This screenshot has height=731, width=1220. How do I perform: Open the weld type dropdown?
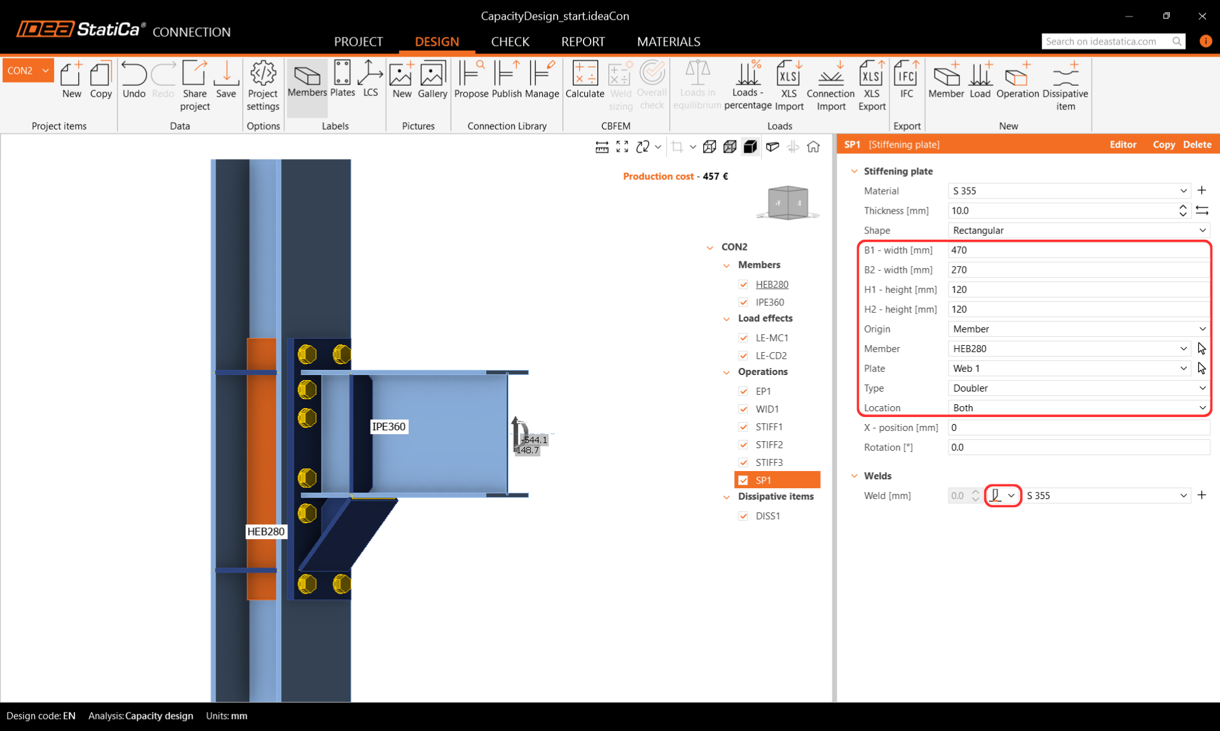[1003, 495]
